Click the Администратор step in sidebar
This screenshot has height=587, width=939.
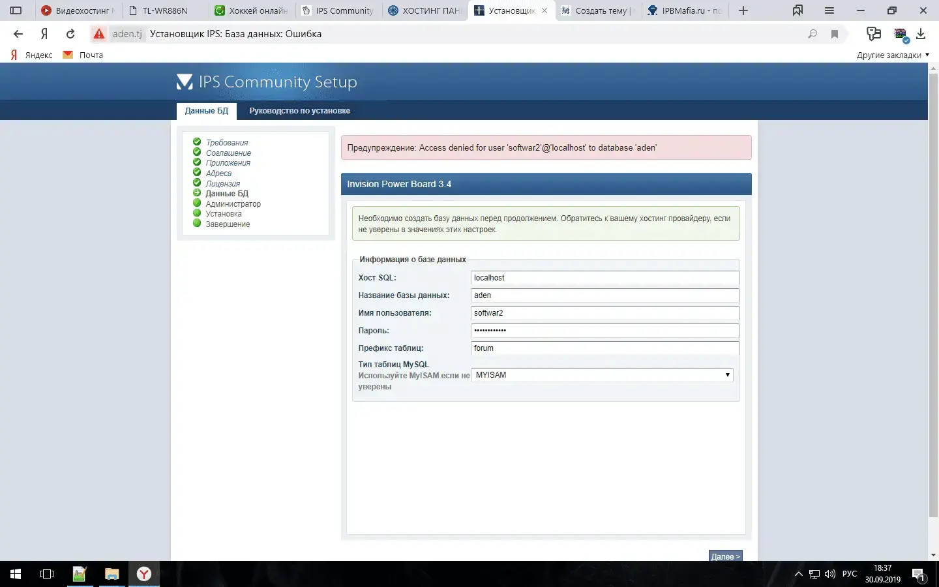click(233, 203)
